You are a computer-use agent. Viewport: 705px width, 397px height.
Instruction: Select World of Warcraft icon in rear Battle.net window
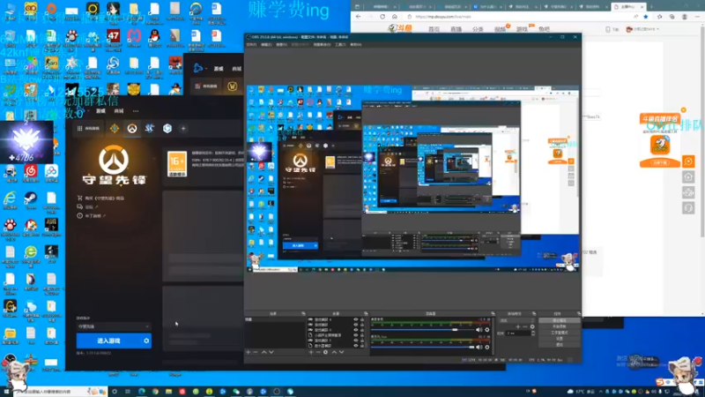(232, 86)
